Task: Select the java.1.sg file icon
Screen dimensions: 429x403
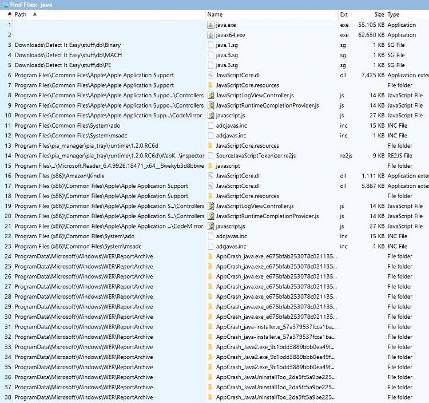Action: tap(210, 45)
